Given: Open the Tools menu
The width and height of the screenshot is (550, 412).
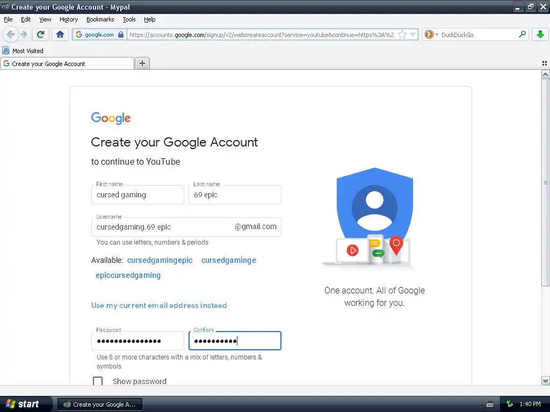Looking at the screenshot, I should (x=129, y=19).
